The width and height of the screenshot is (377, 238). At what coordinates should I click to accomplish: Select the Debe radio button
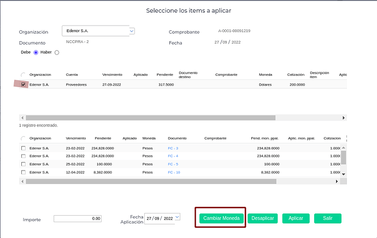pyautogui.click(x=36, y=52)
